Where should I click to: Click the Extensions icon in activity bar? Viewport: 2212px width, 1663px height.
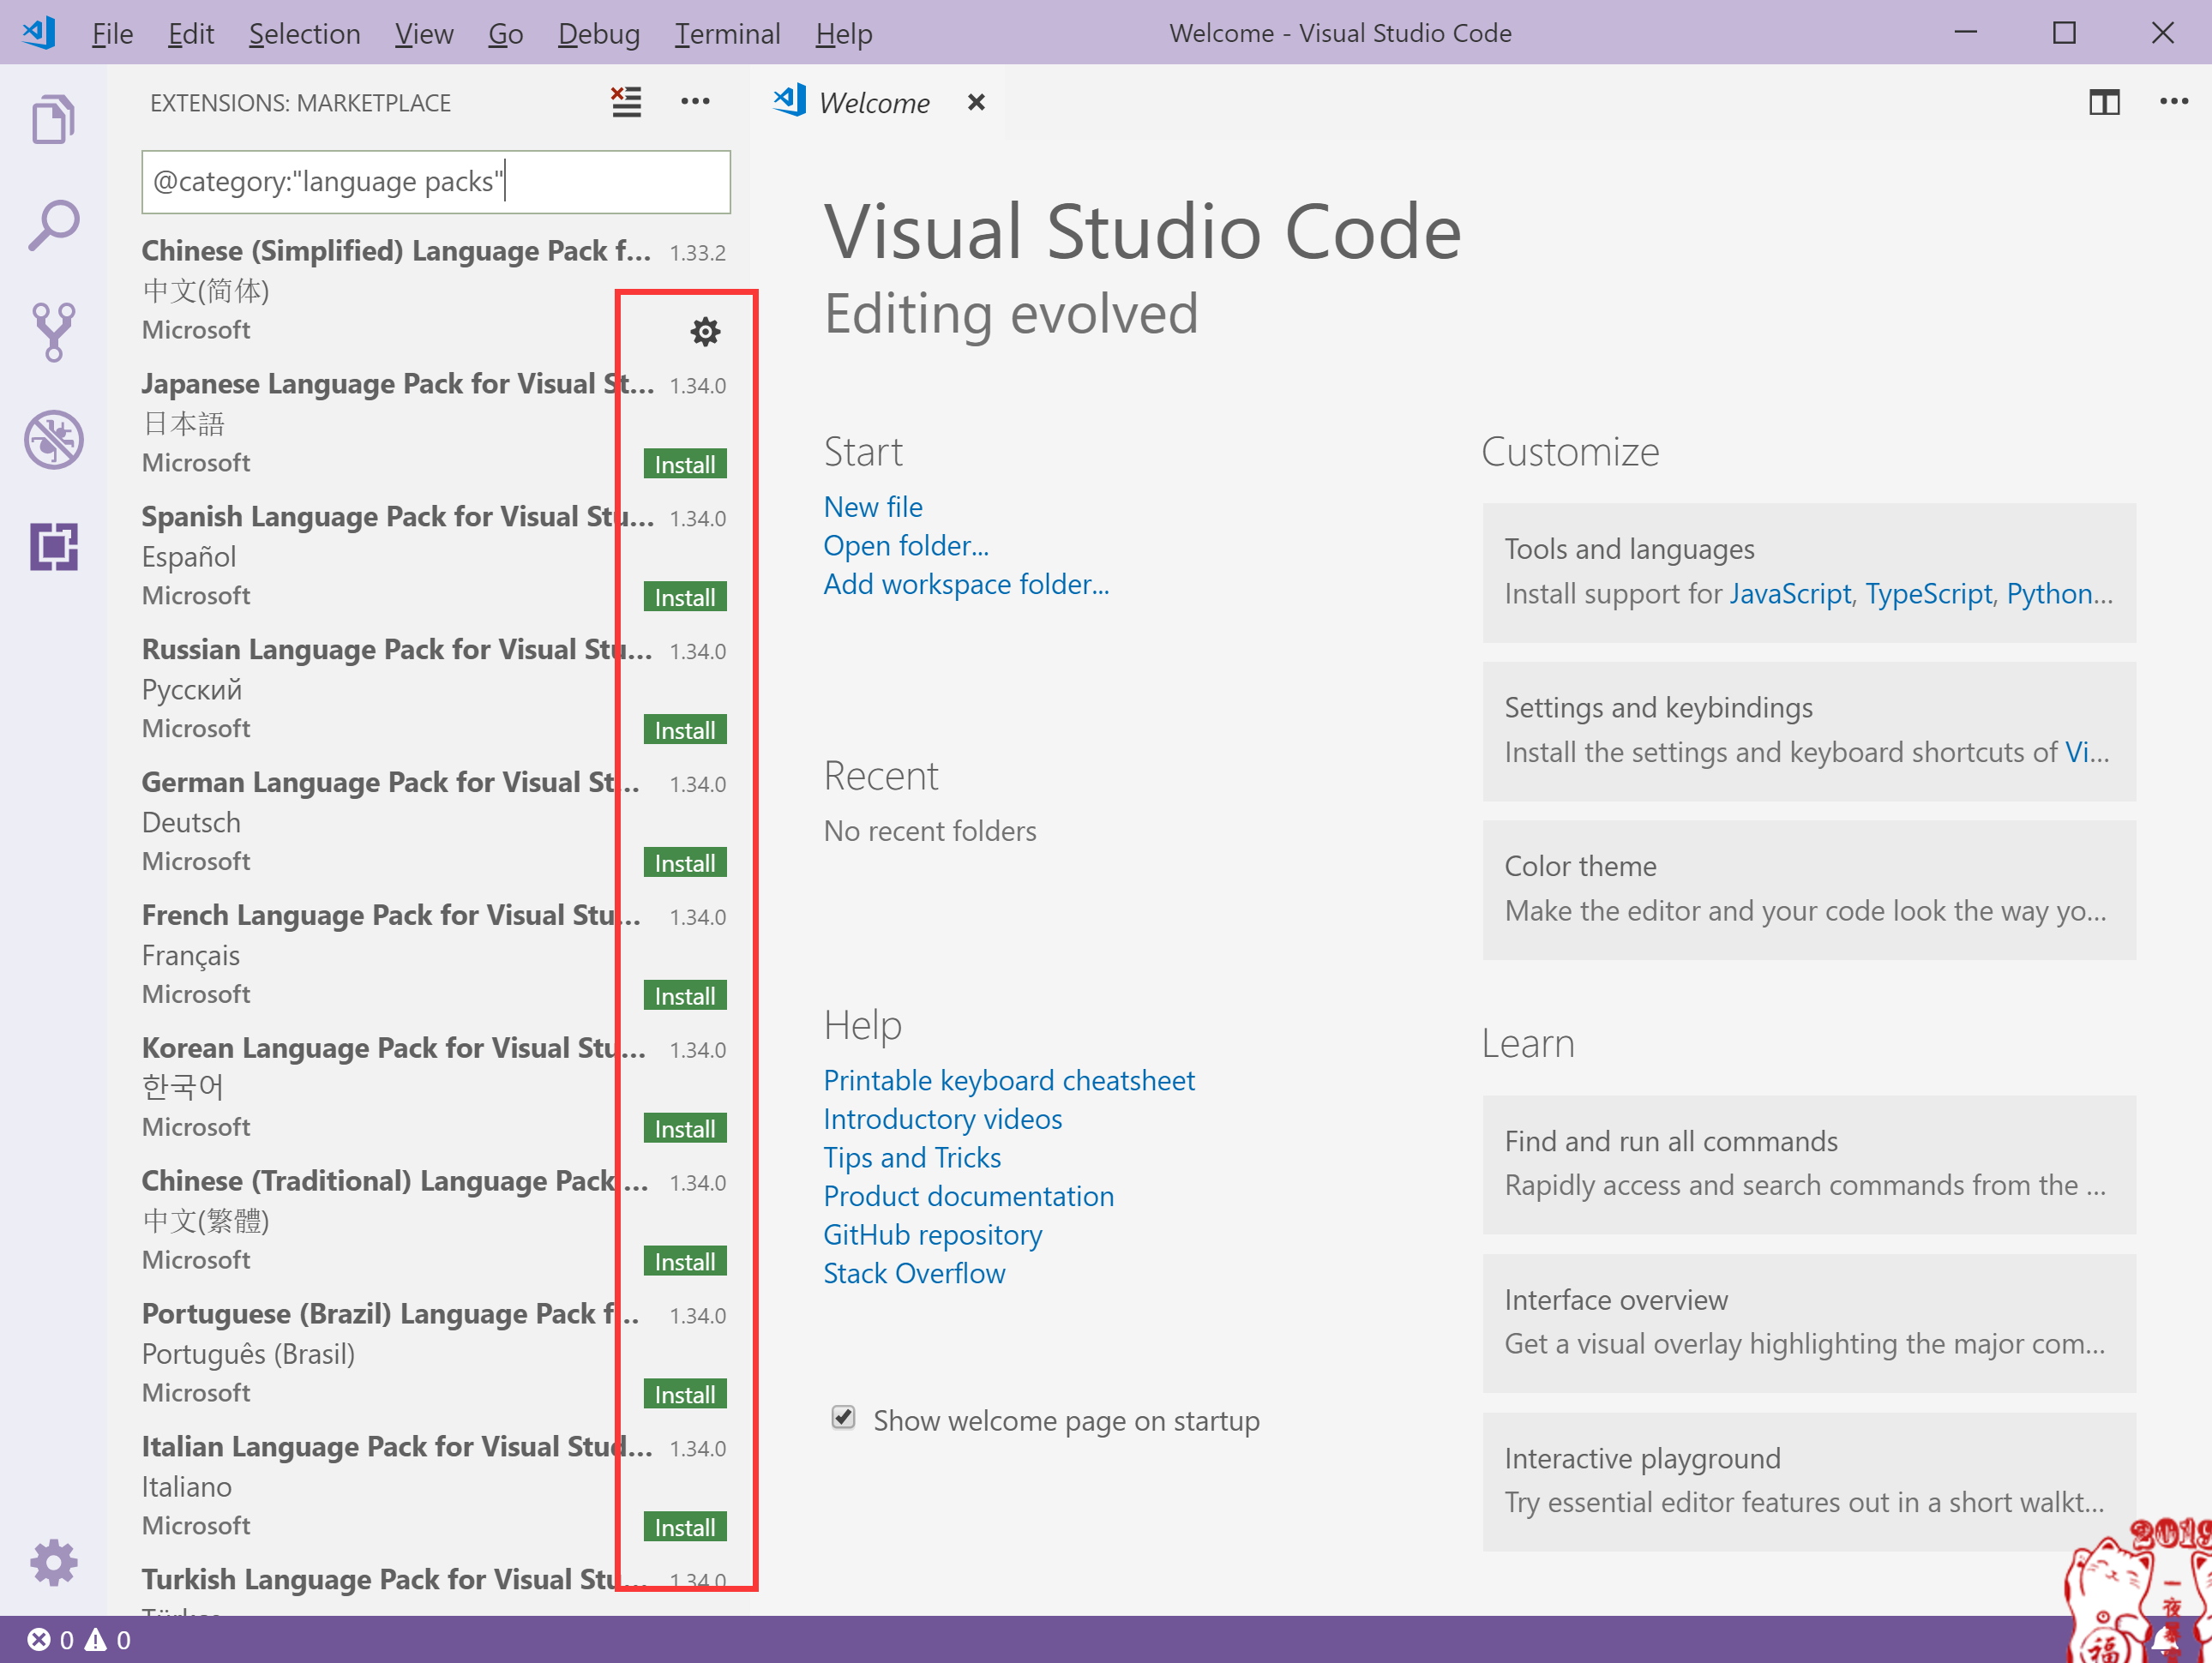coord(53,546)
